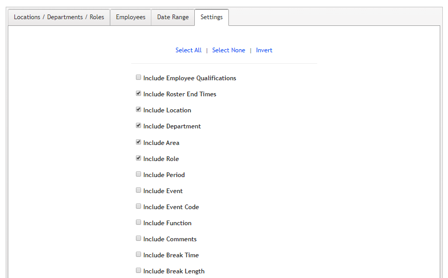Uncheck Include Area checkbox

pos(138,142)
